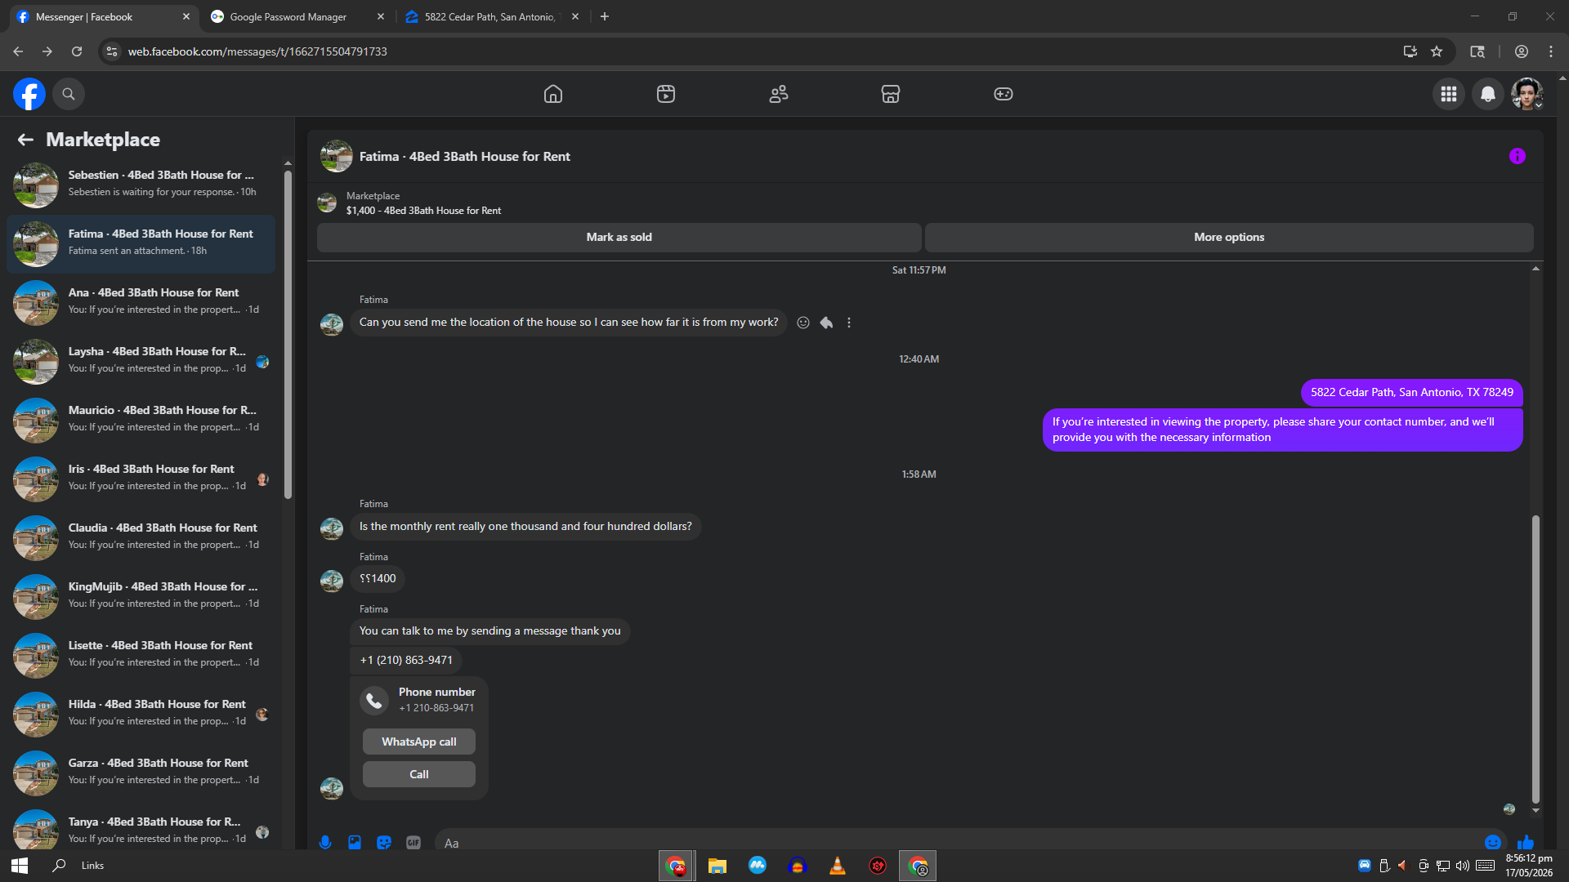Close the Google Password Manager tab
This screenshot has width=1569, height=882.
tap(381, 16)
